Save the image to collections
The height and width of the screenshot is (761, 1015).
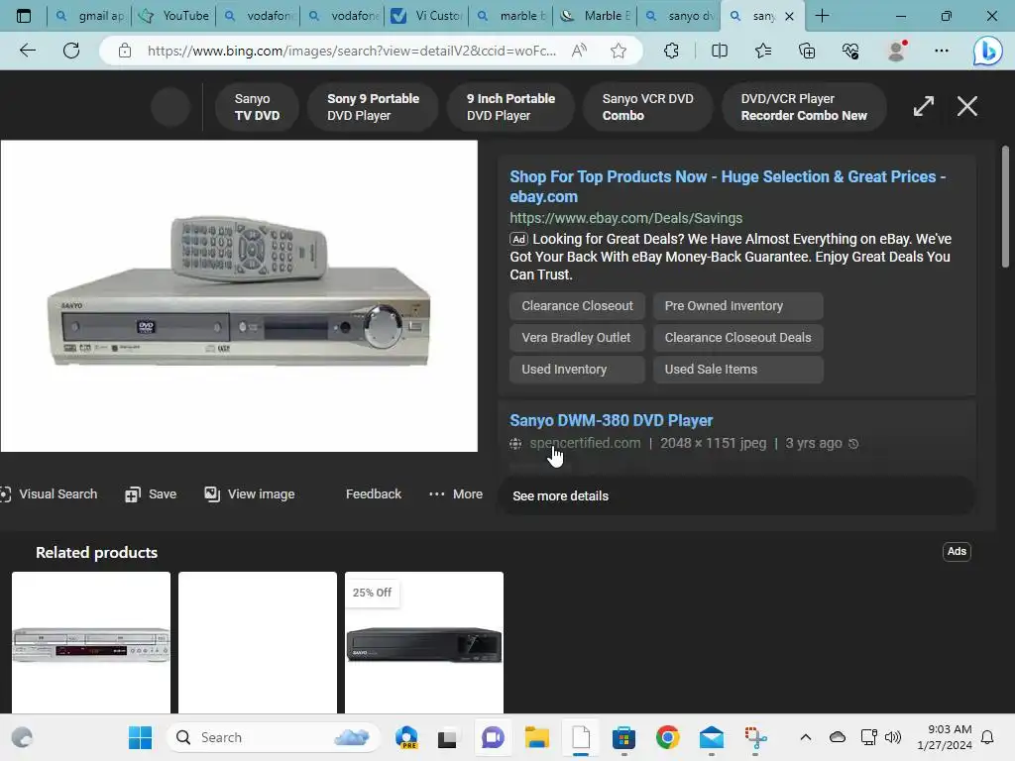coord(151,494)
